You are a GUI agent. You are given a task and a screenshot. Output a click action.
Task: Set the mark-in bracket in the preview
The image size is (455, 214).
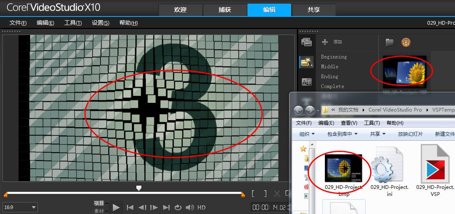point(253,193)
